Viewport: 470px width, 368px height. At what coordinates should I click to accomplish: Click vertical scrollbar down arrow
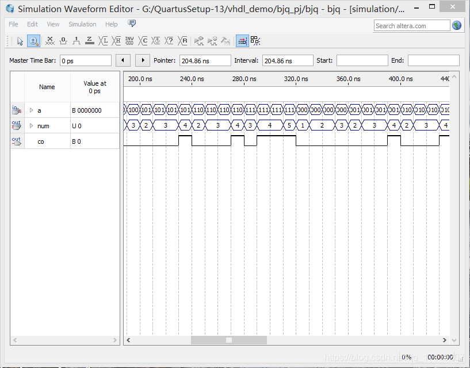[454, 340]
